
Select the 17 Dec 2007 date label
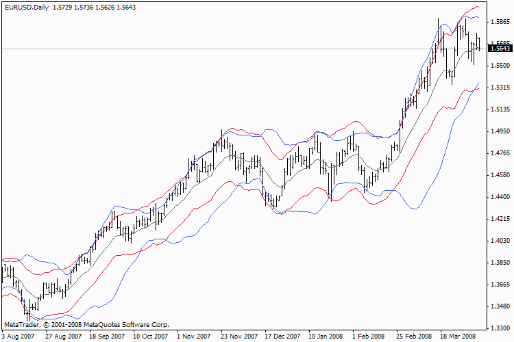point(282,336)
